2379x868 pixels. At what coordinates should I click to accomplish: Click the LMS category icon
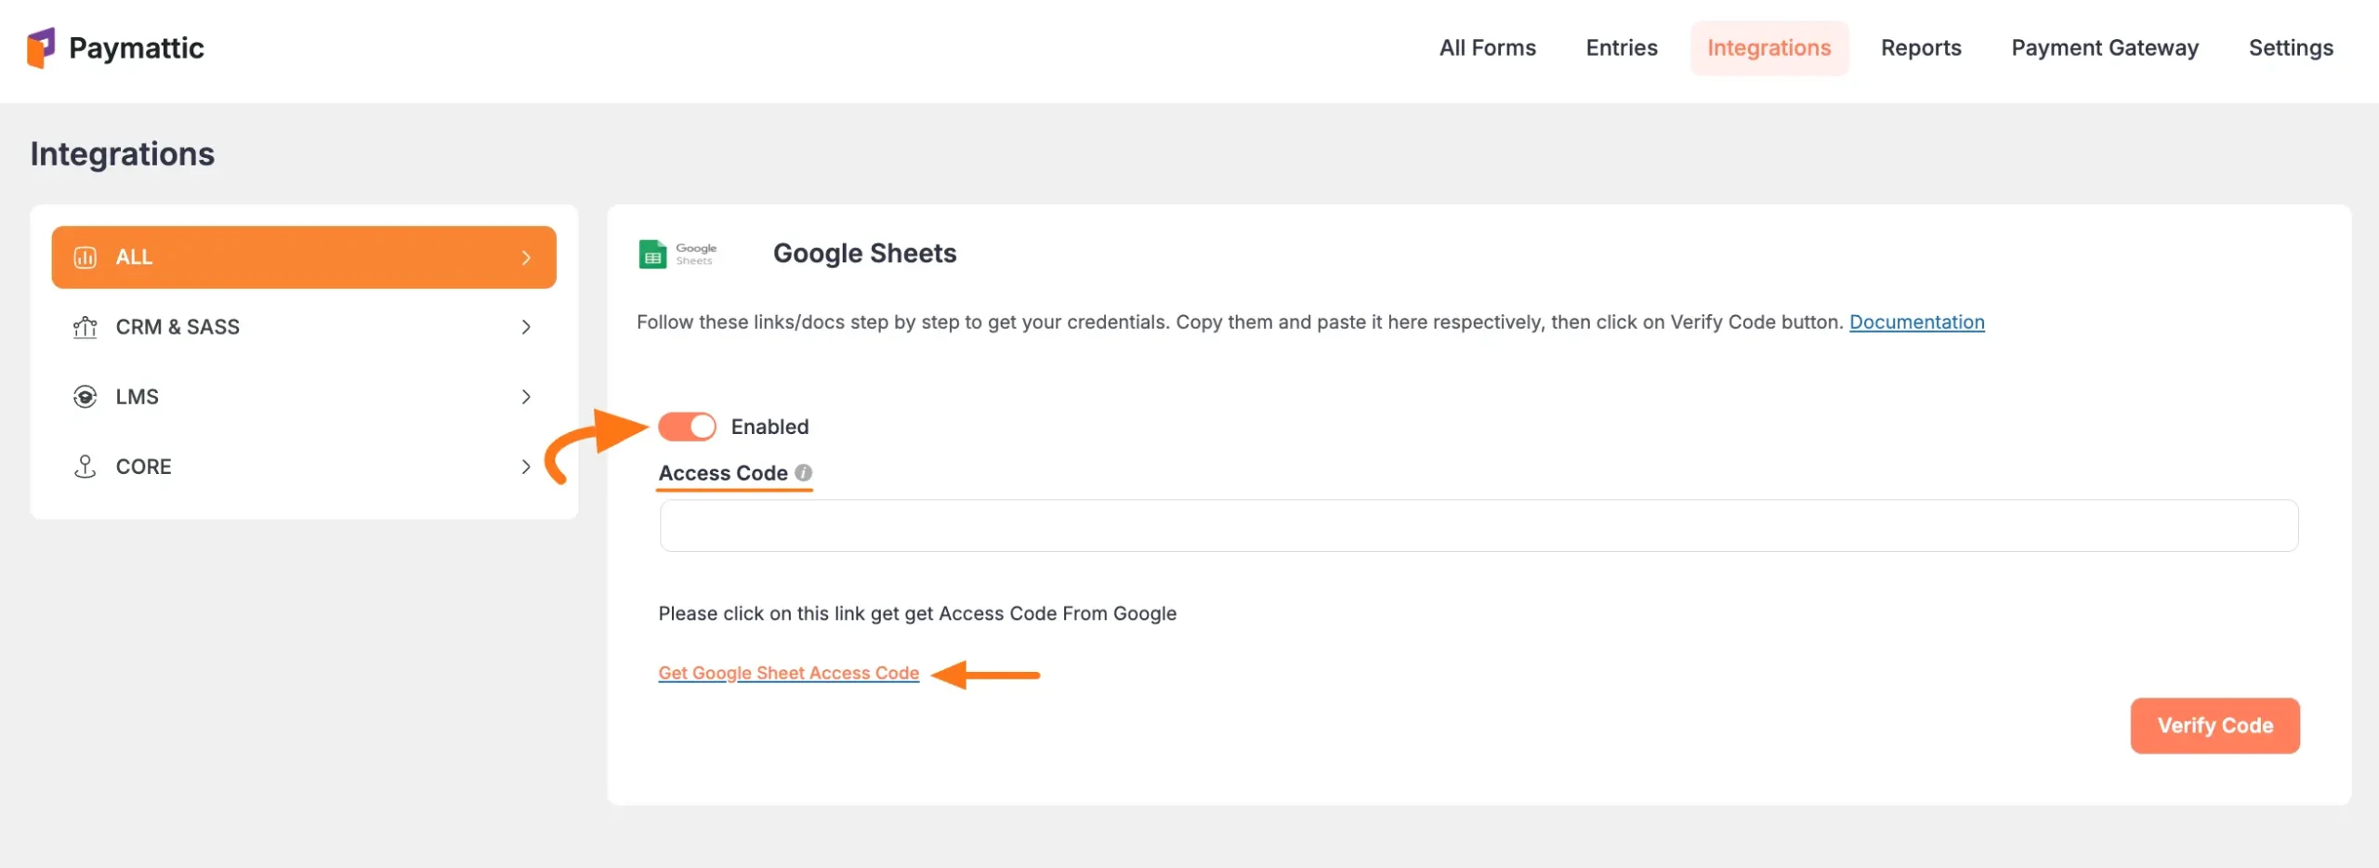tap(85, 397)
